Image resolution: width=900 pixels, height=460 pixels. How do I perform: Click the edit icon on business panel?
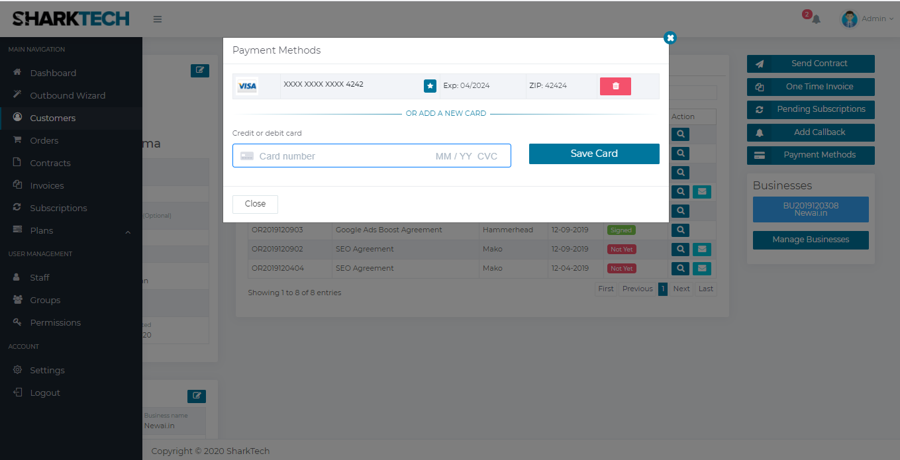point(196,396)
